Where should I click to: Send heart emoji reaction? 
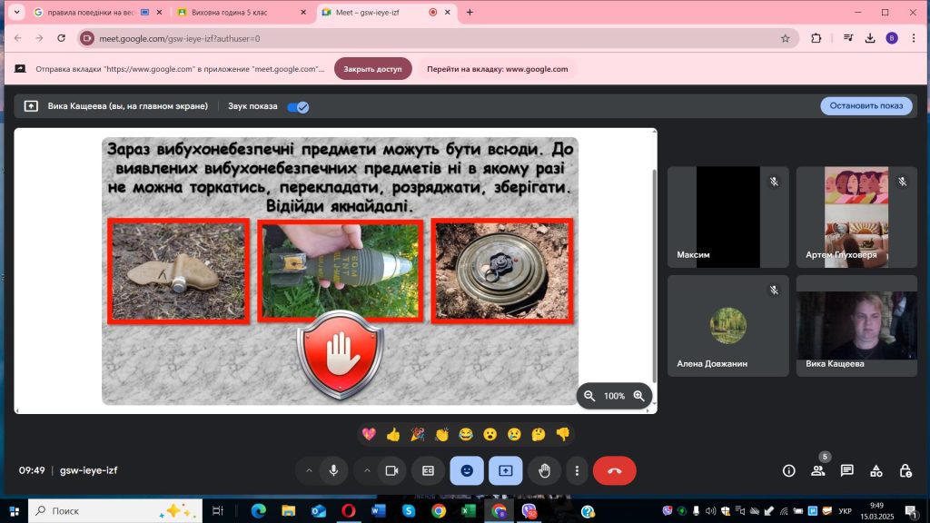click(x=369, y=435)
